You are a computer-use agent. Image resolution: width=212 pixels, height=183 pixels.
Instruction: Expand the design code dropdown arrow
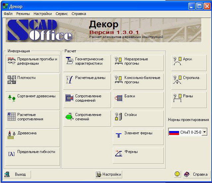pos(205,132)
